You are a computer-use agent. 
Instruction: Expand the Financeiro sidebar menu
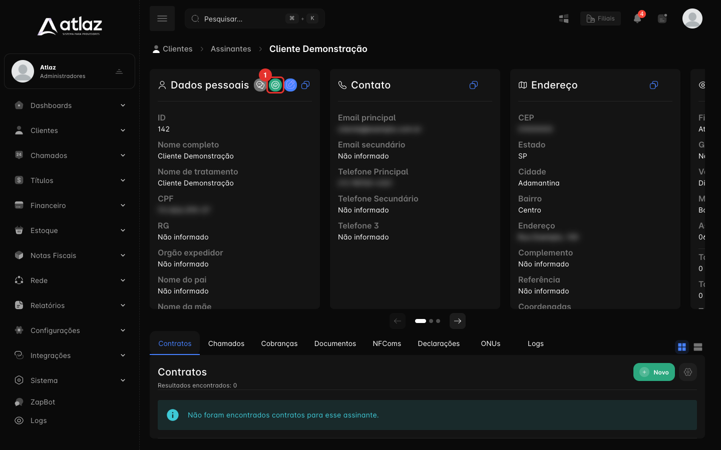(x=70, y=205)
